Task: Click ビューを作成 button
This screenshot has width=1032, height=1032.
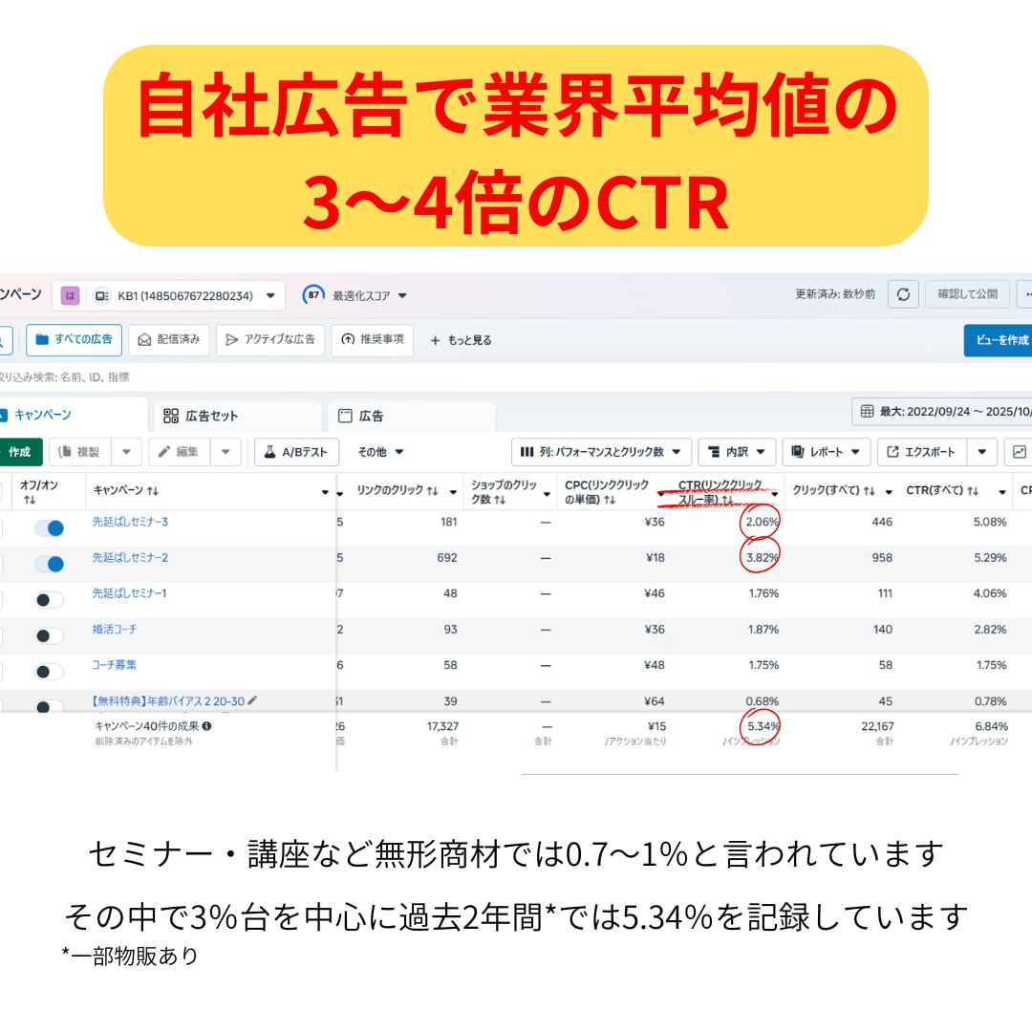Action: 998,340
